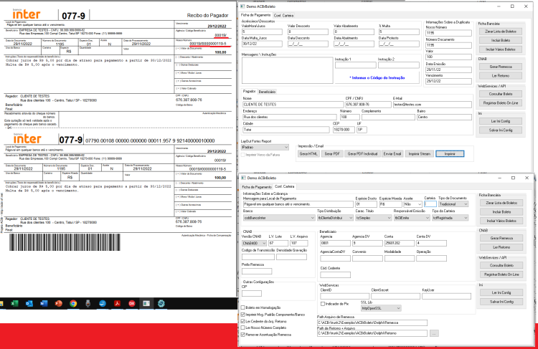
Task: Click the Nome field with CLIENTE DE TESTES
Action: [x=293, y=104]
